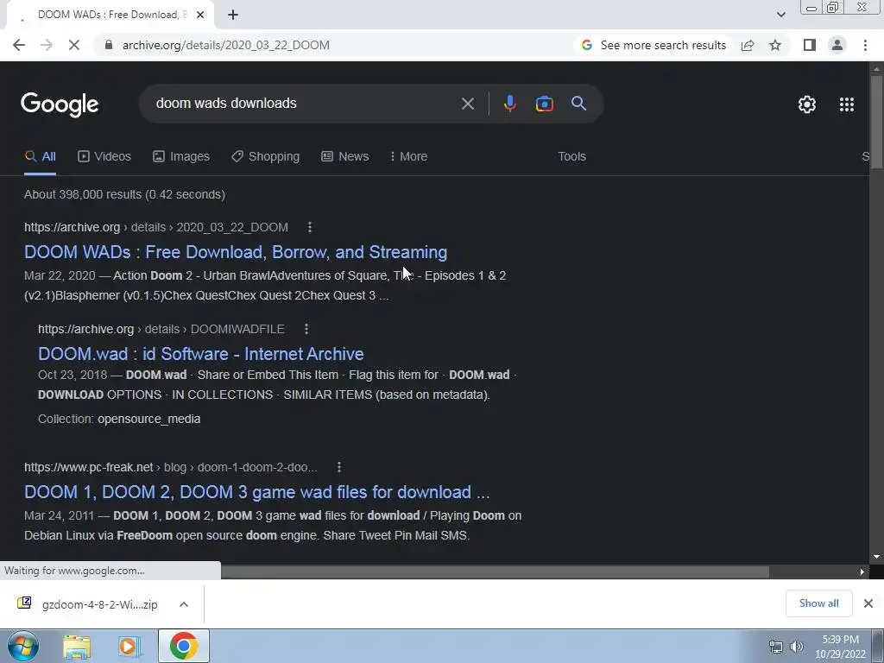This screenshot has height=663, width=884.
Task: Open options for pc-freak.net result
Action: click(x=338, y=467)
